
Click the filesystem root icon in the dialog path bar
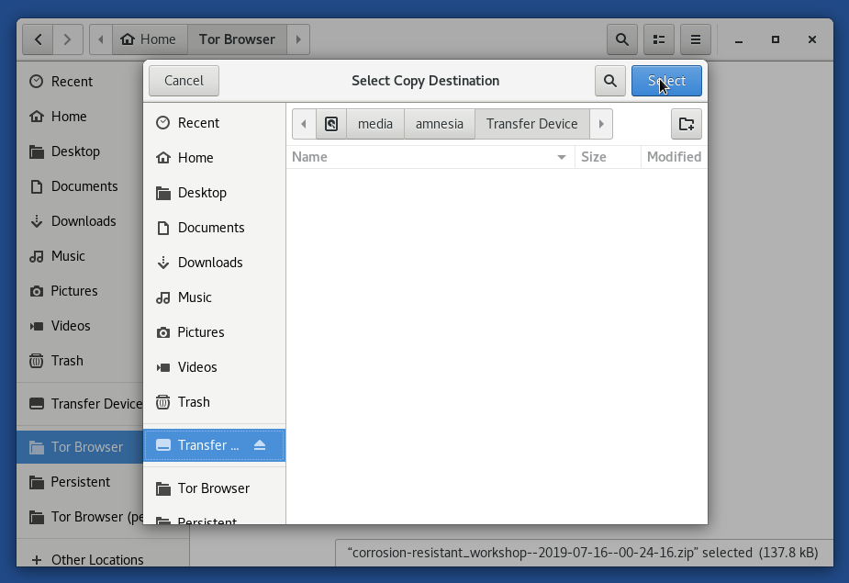(331, 124)
